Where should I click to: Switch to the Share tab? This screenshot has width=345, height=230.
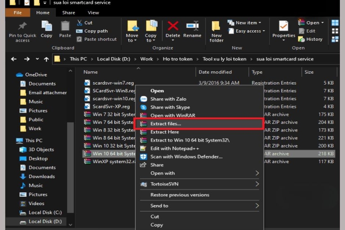tap(69, 13)
